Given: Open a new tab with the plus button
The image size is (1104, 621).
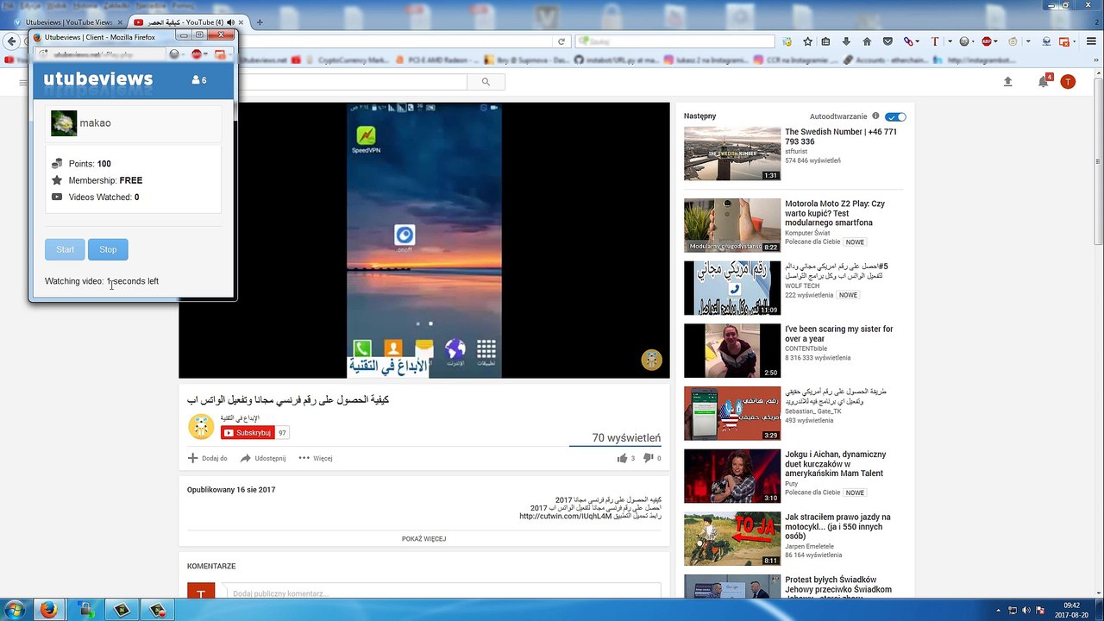Looking at the screenshot, I should coord(260,22).
